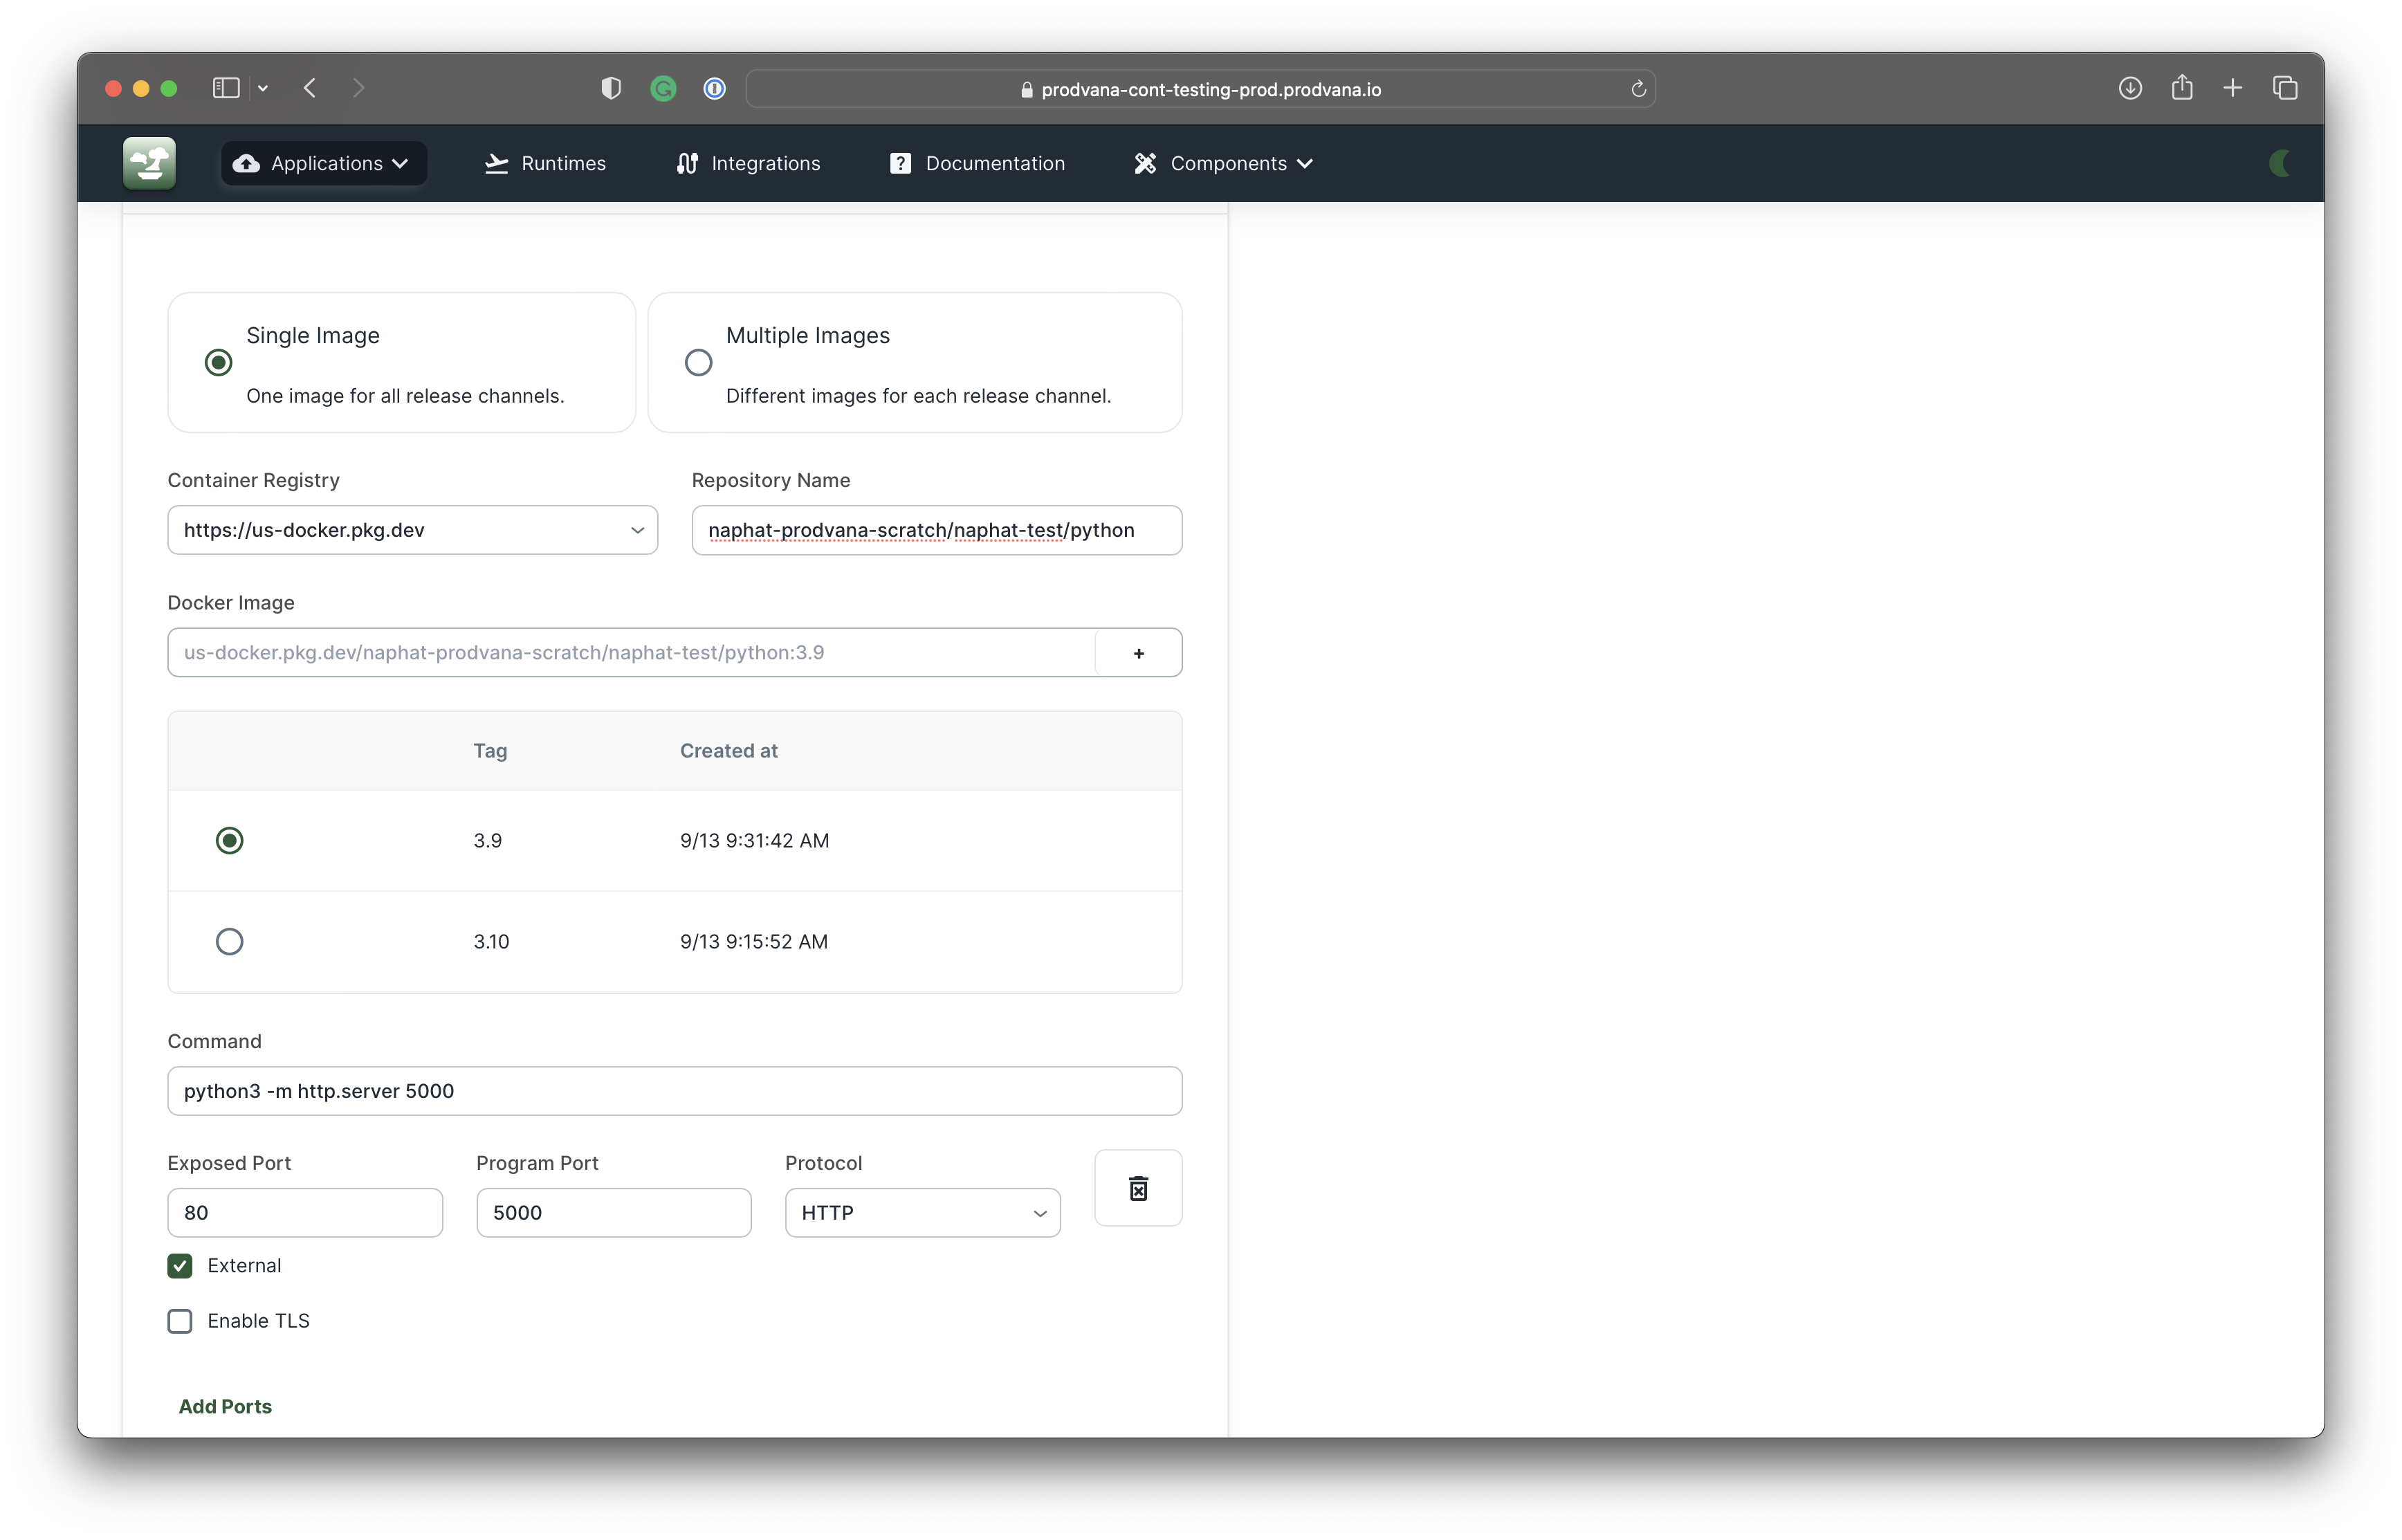
Task: Open Safari downloads icon
Action: pyautogui.click(x=2130, y=88)
